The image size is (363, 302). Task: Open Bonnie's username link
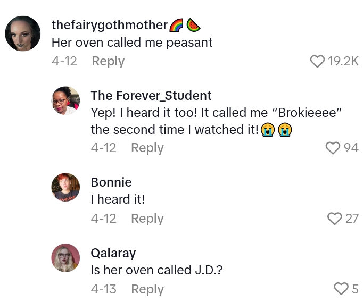(x=111, y=182)
